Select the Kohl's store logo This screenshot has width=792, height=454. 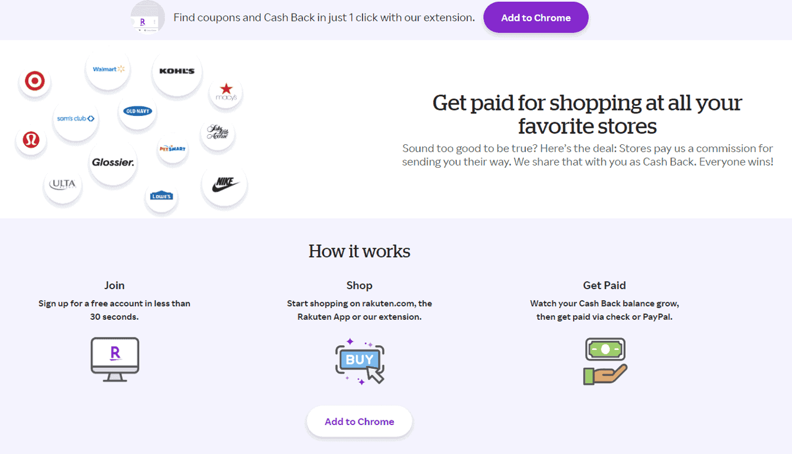(177, 71)
